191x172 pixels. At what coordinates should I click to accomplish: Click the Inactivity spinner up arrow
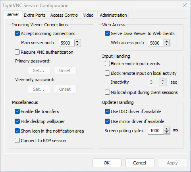pos(163,80)
